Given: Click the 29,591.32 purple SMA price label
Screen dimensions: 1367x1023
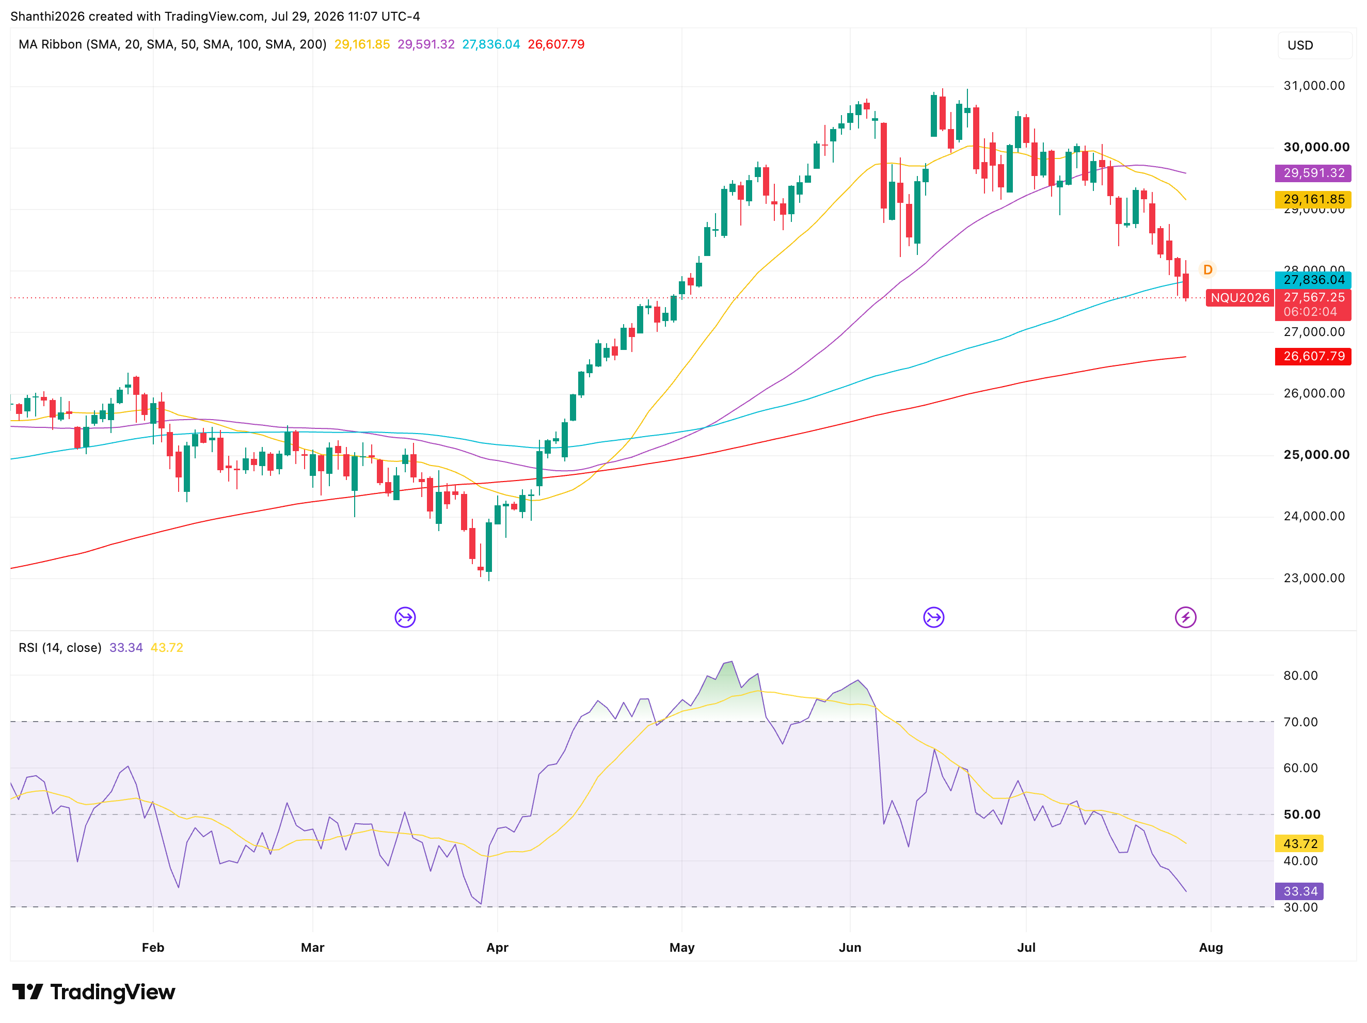Looking at the screenshot, I should point(1313,173).
